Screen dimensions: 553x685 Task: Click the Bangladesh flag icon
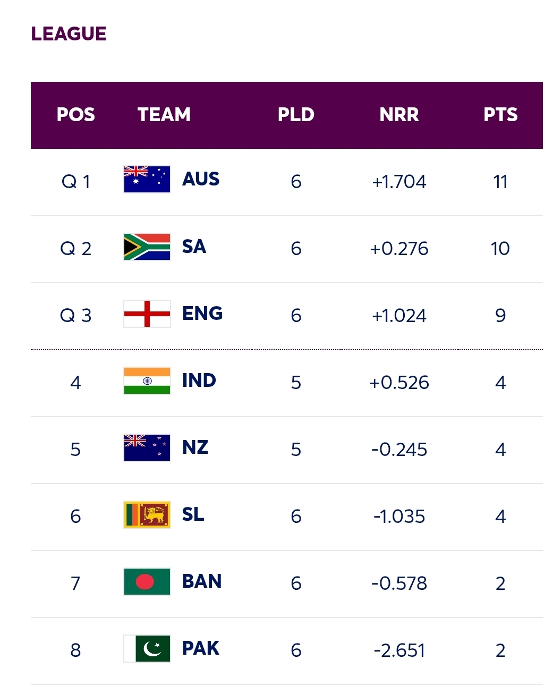[147, 581]
